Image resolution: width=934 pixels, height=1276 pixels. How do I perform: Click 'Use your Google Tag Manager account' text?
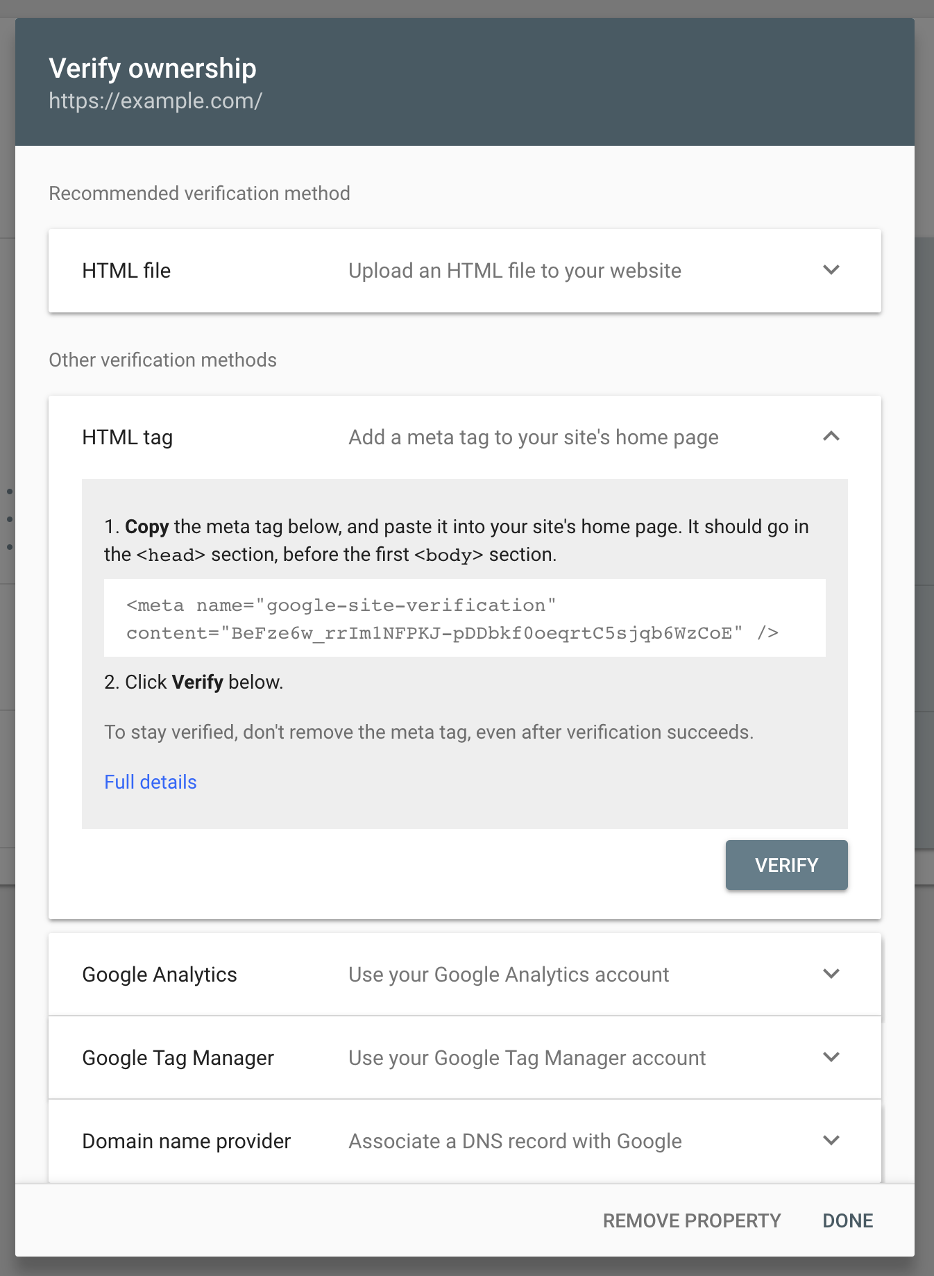527,1058
